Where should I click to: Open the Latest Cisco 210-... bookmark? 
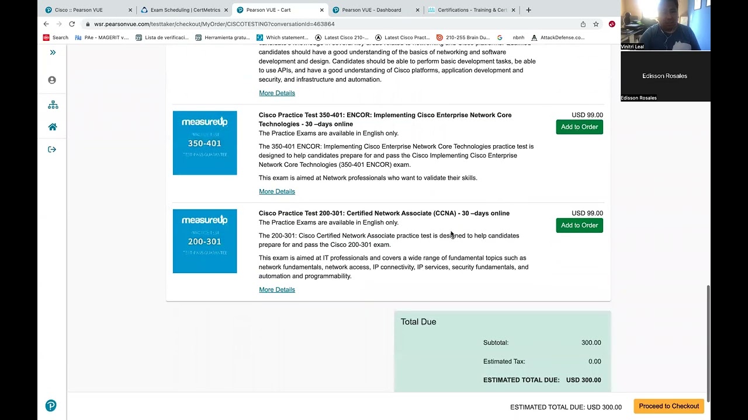342,37
